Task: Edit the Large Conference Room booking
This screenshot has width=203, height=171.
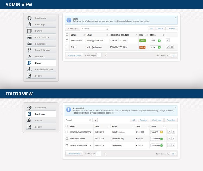Action: point(169,132)
